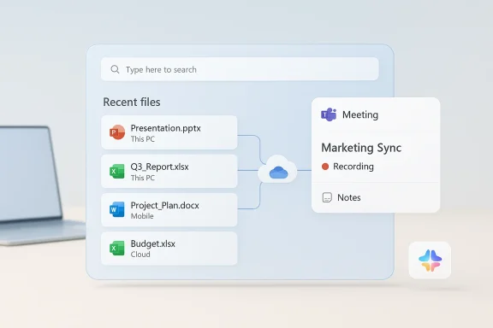Click the Word icon beside Project_Plan.docx
Screen dimensions: 493x328
(117, 209)
